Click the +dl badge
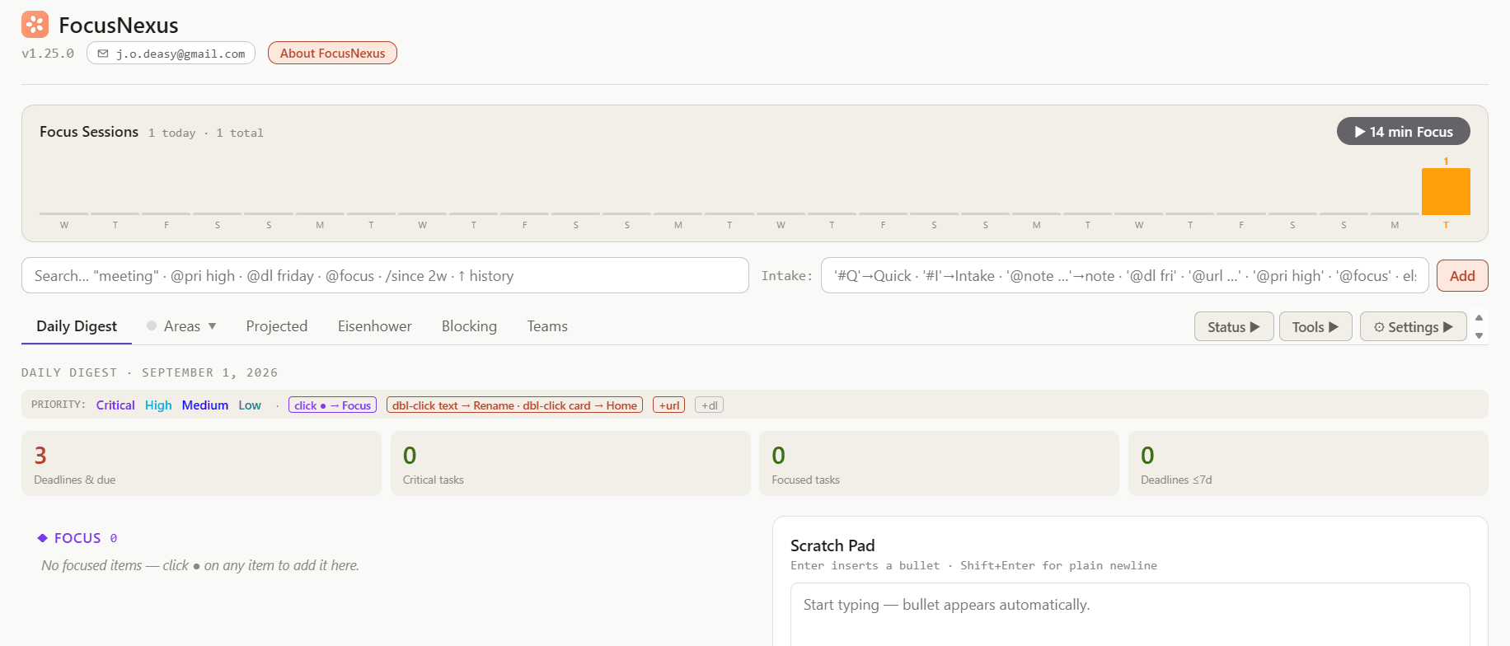Screen dimensions: 1510x646 coord(709,405)
